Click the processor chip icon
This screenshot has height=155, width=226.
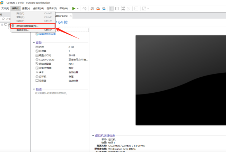(x=37, y=51)
